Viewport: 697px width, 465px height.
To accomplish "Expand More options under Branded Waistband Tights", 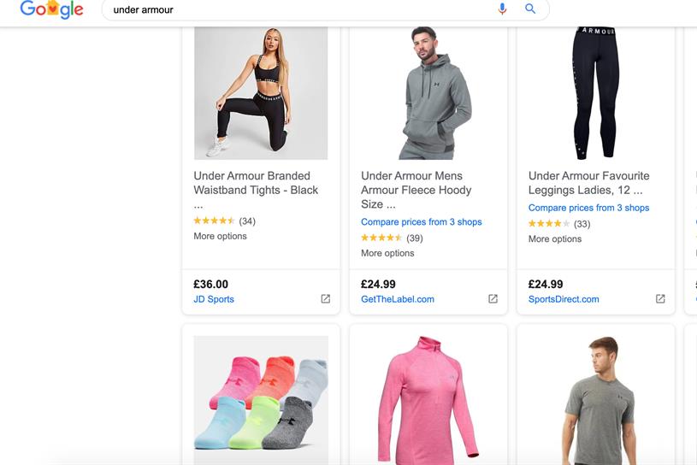I will click(x=220, y=236).
